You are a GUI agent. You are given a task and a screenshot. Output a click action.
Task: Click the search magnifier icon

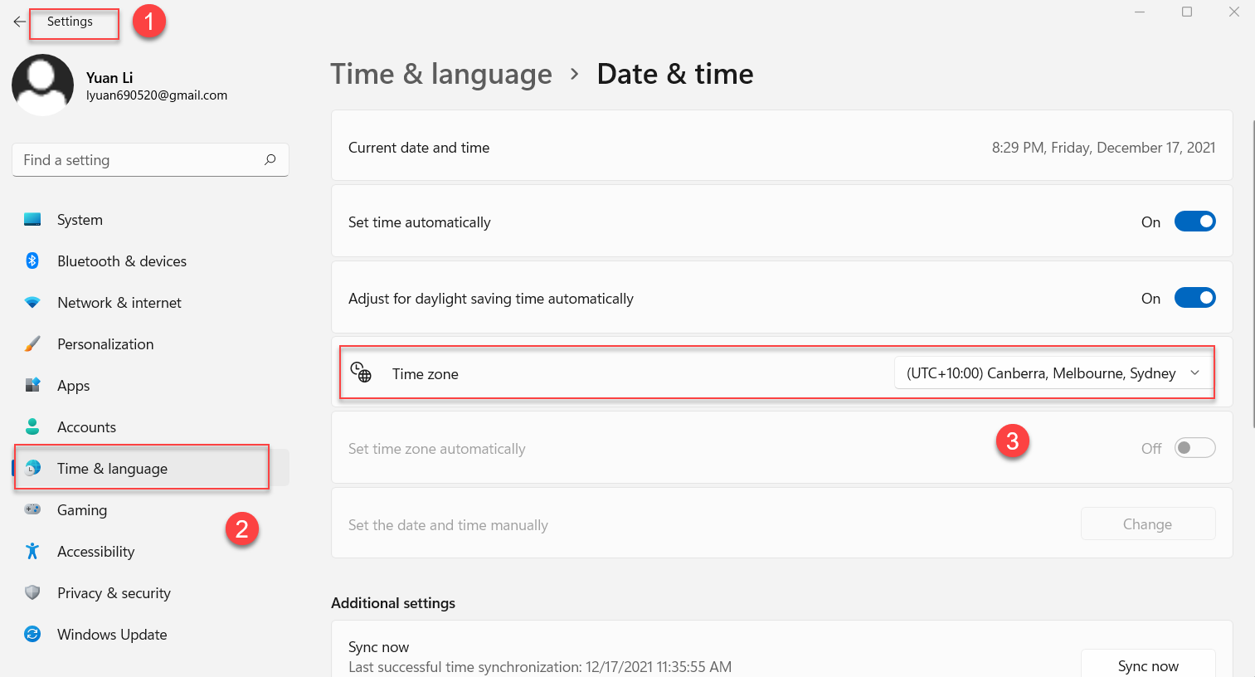270,160
